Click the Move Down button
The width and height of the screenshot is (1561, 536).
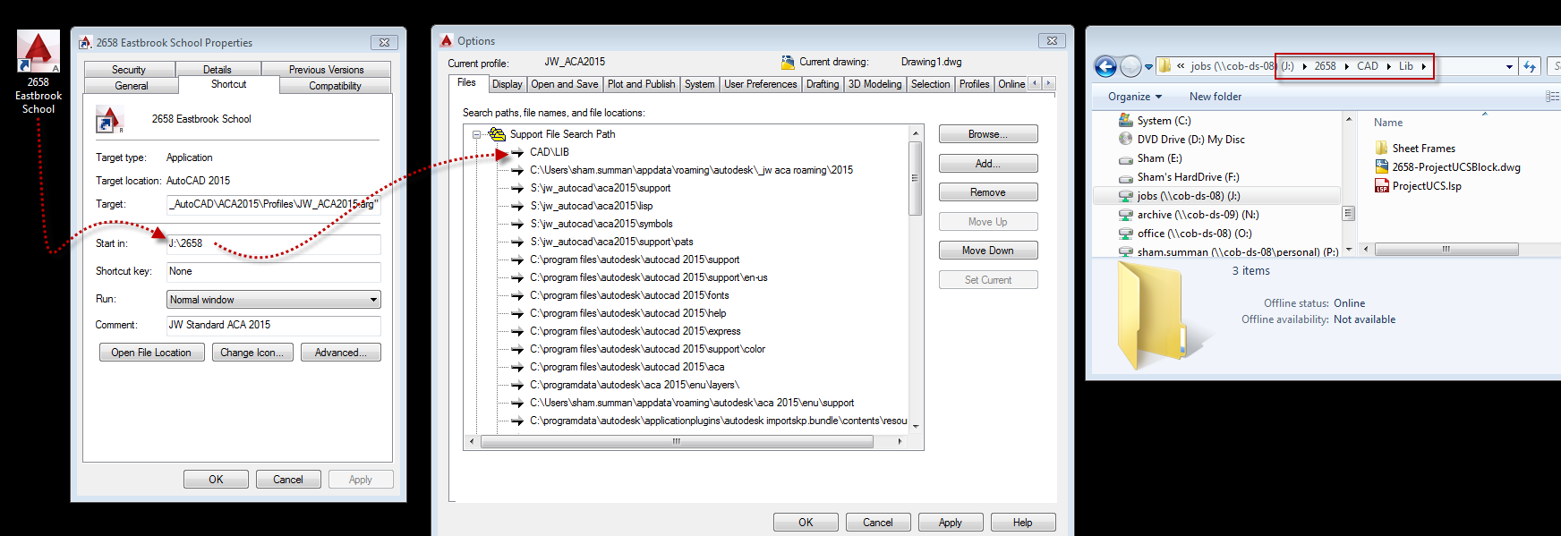pyautogui.click(x=988, y=251)
